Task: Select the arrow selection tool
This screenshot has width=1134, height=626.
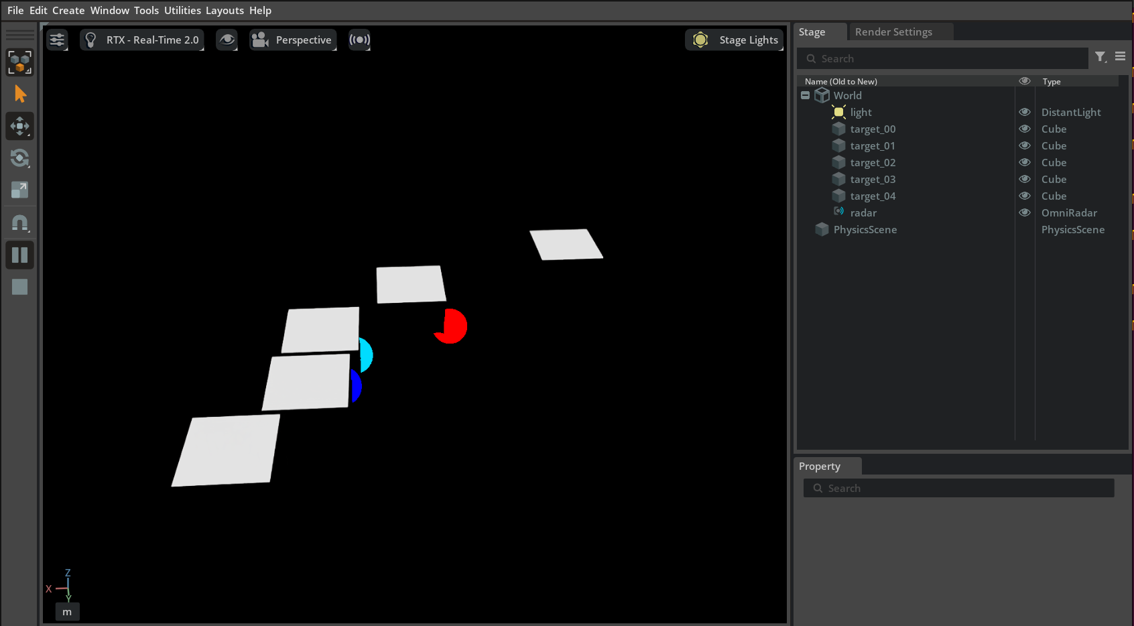Action: click(20, 94)
